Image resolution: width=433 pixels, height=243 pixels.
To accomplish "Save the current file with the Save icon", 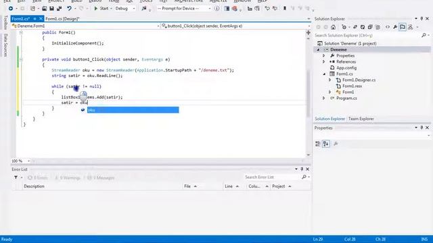I will [51, 9].
